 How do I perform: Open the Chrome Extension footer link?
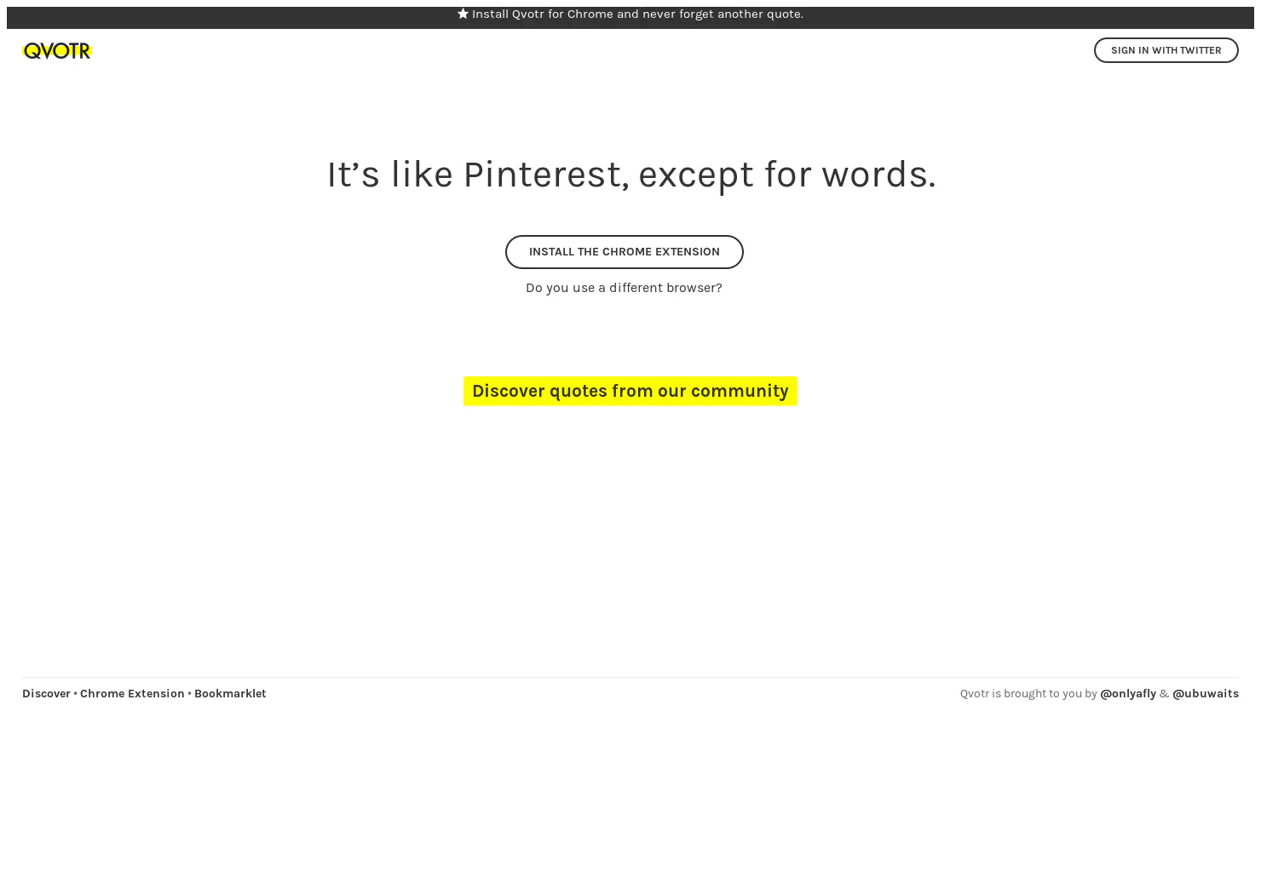[x=132, y=694]
